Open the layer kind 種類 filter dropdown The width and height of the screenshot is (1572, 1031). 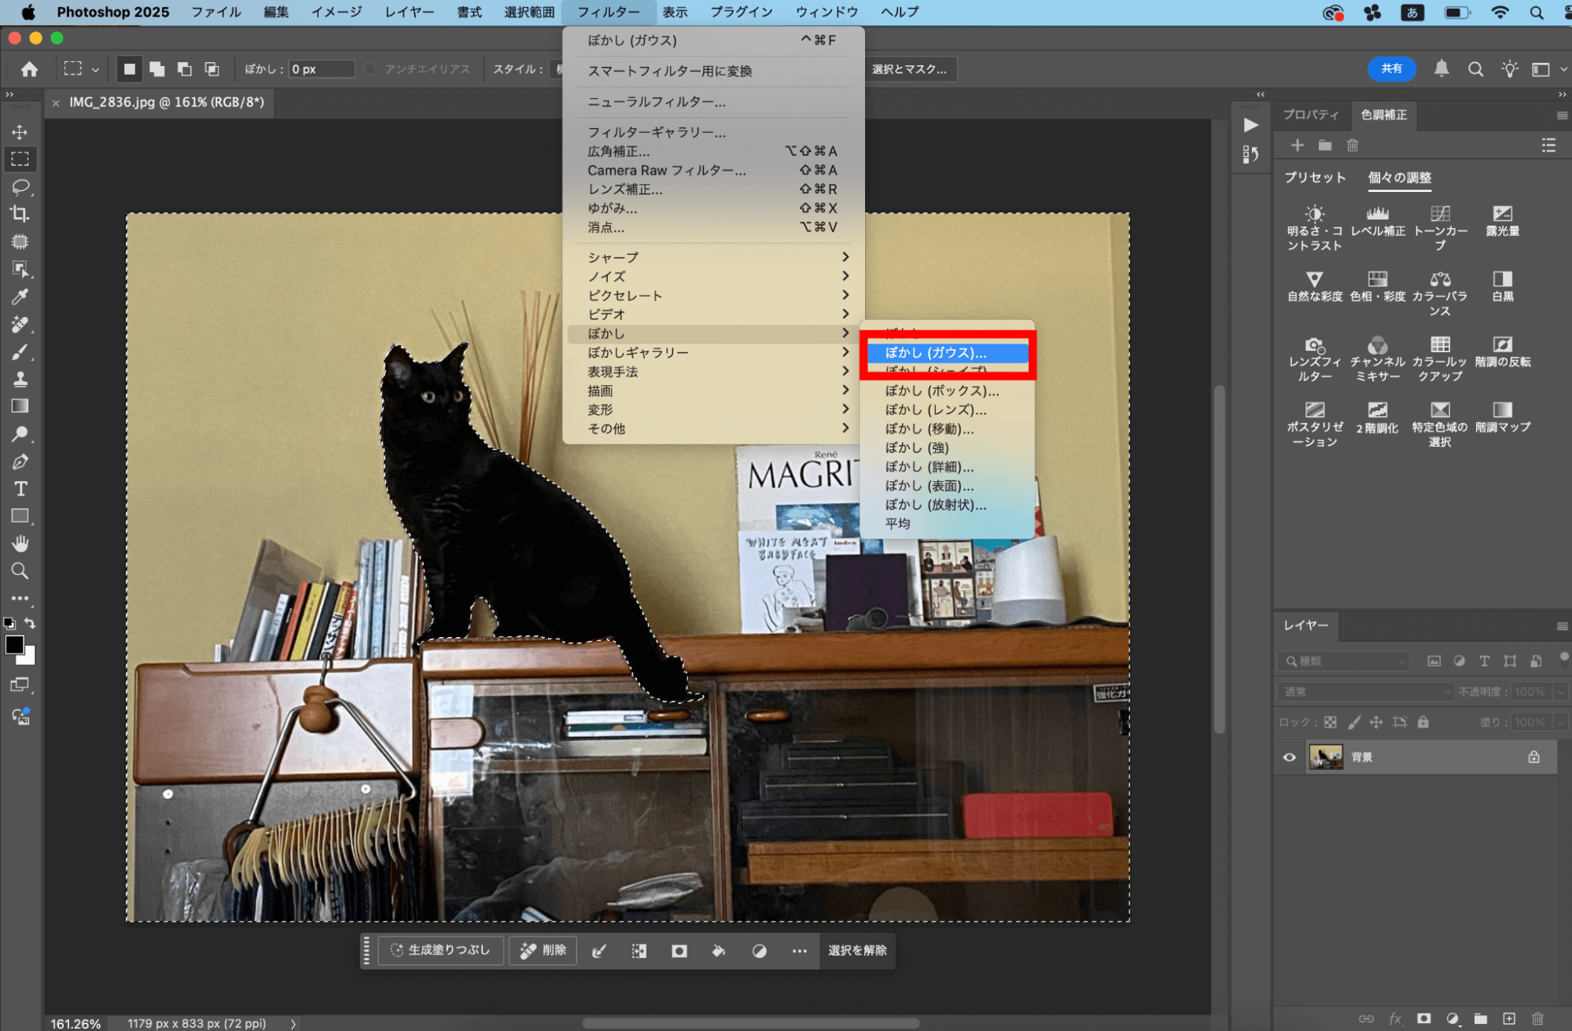coord(1343,661)
